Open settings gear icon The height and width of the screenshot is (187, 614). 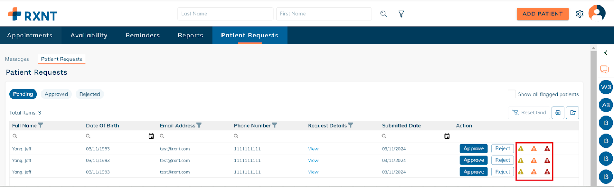pyautogui.click(x=579, y=14)
